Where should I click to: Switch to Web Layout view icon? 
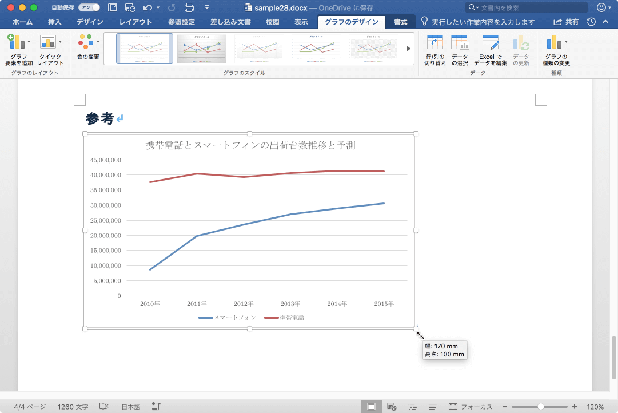392,407
